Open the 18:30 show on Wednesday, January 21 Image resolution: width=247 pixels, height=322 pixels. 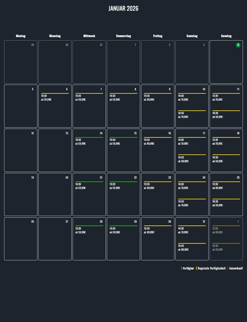89,186
